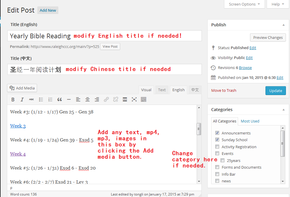Enter distraction-free fullscreen mode

pyautogui.click(x=134, y=99)
